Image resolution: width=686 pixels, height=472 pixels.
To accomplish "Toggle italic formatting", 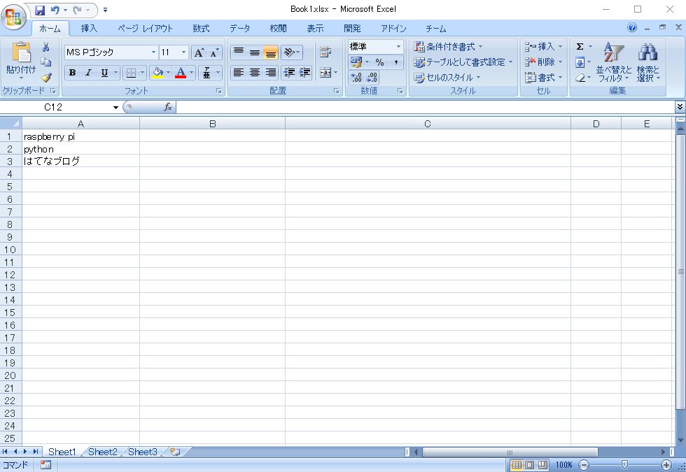I will pos(88,73).
